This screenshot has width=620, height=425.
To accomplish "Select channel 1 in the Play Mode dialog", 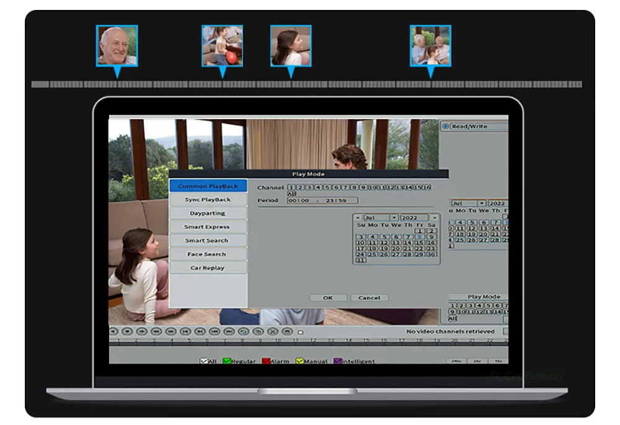I will (291, 187).
